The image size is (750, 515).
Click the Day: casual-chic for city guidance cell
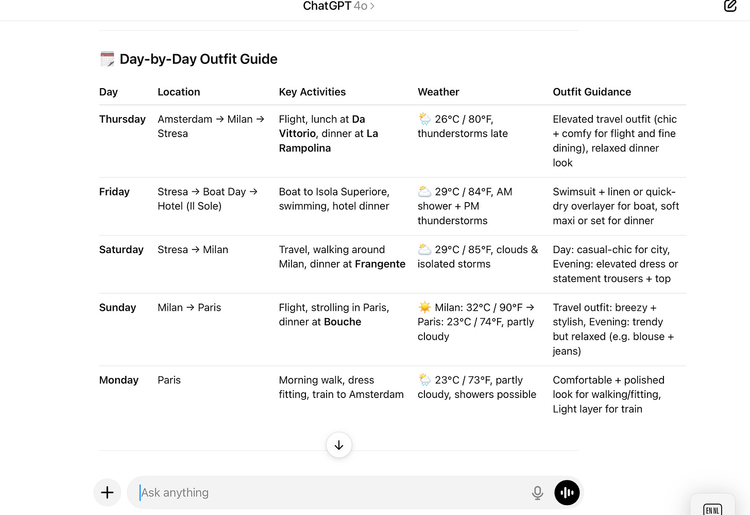[x=615, y=264]
